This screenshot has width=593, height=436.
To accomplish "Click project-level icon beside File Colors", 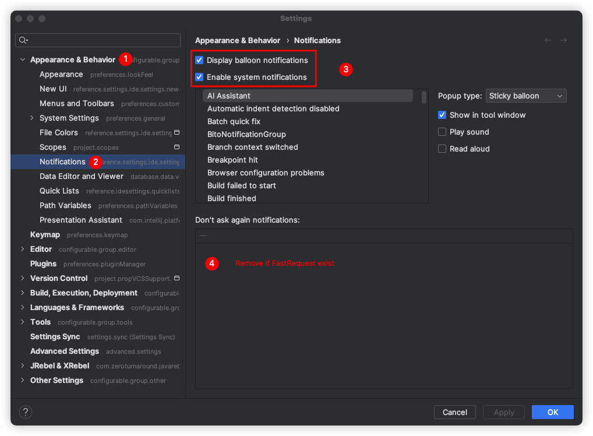I will (177, 132).
